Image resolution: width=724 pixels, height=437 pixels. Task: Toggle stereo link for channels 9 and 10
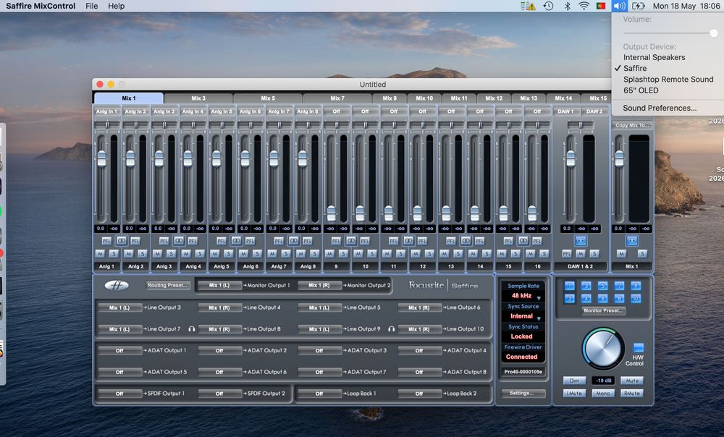[351, 240]
